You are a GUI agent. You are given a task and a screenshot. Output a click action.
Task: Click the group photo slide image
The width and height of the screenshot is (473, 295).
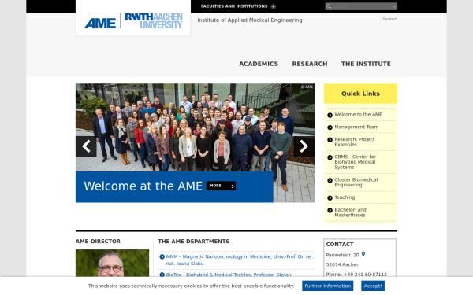195,127
